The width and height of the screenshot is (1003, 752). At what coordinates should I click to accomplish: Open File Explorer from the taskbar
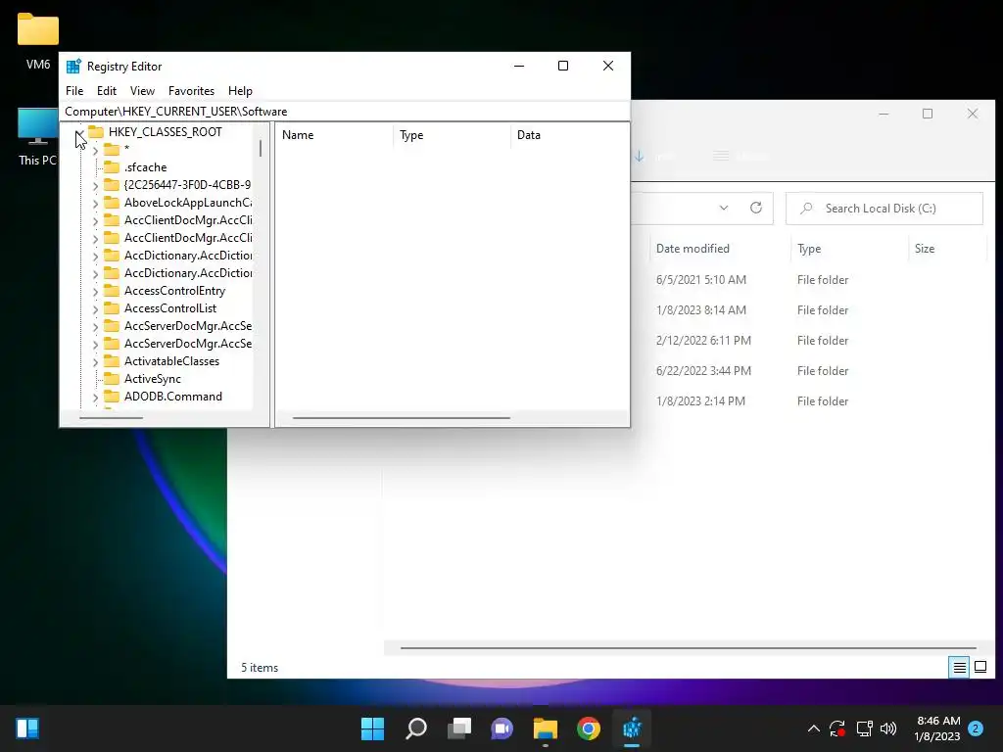[545, 728]
